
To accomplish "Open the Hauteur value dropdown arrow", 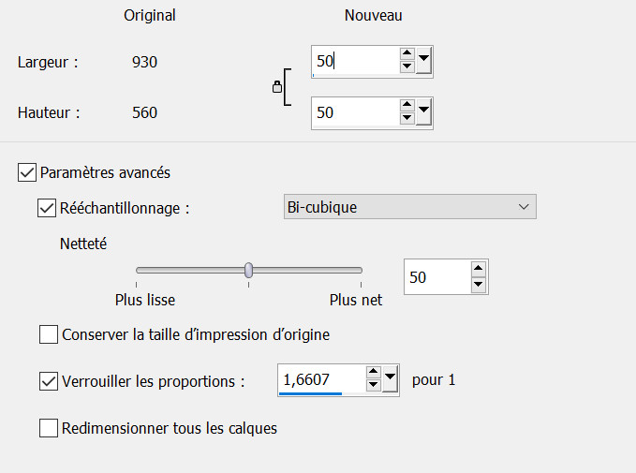I will click(423, 111).
